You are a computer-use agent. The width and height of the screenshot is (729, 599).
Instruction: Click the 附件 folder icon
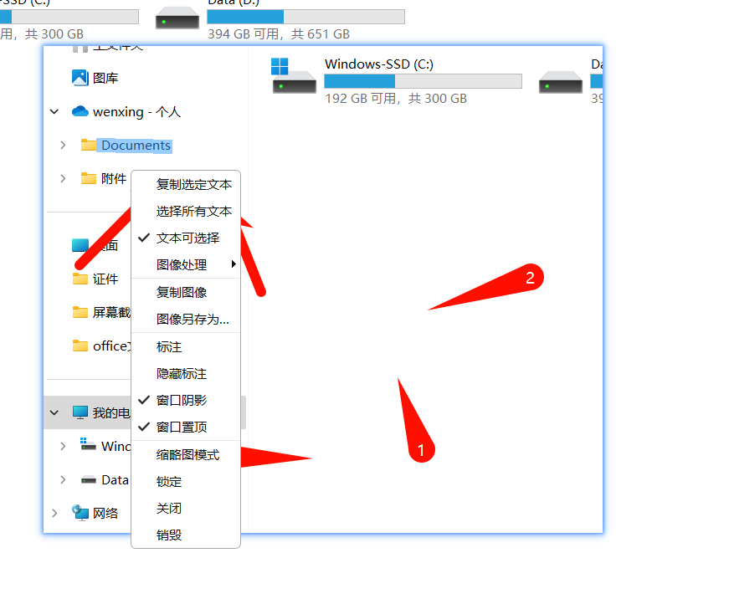tap(89, 178)
